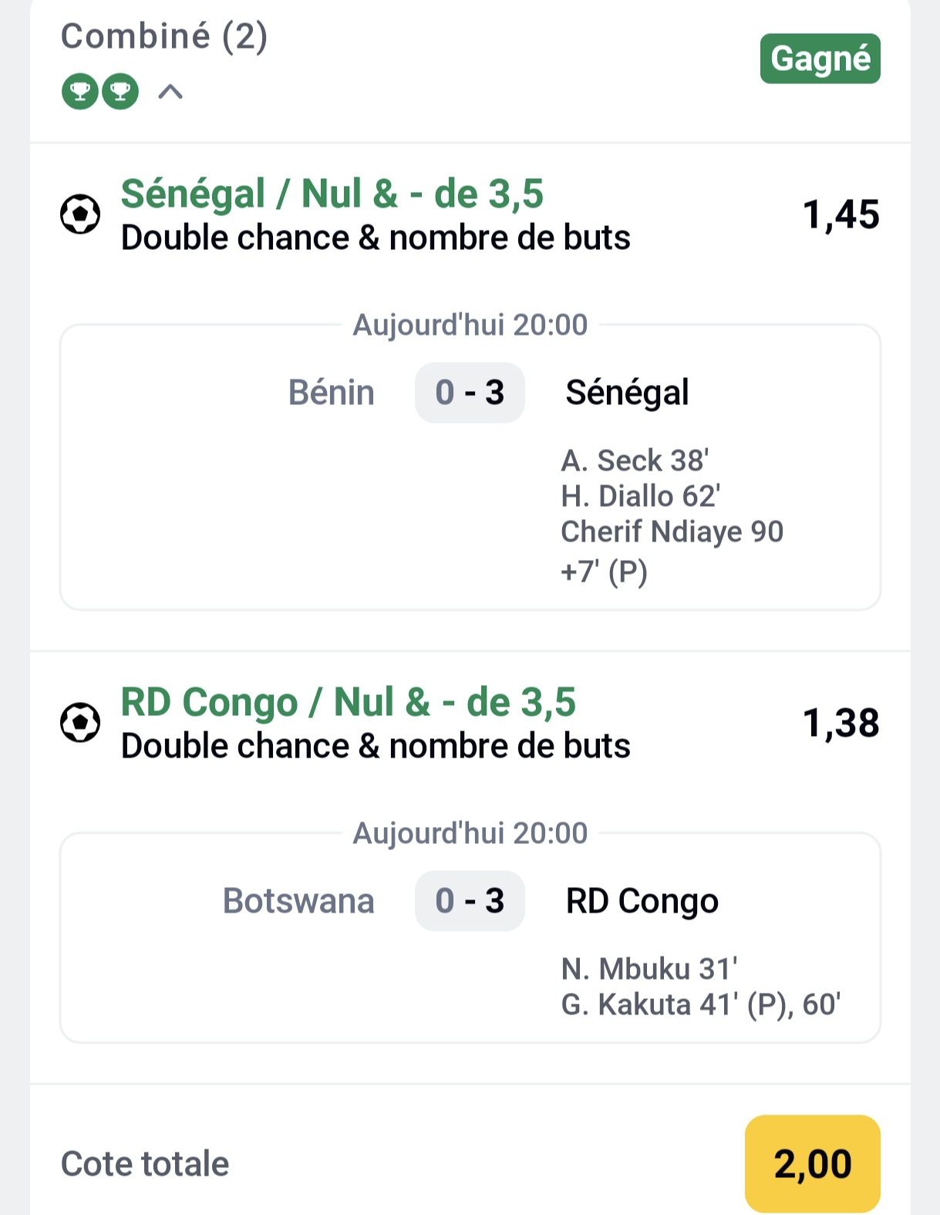Select the Bénin team name
Viewport: 940px width, 1215px height.
click(x=331, y=393)
